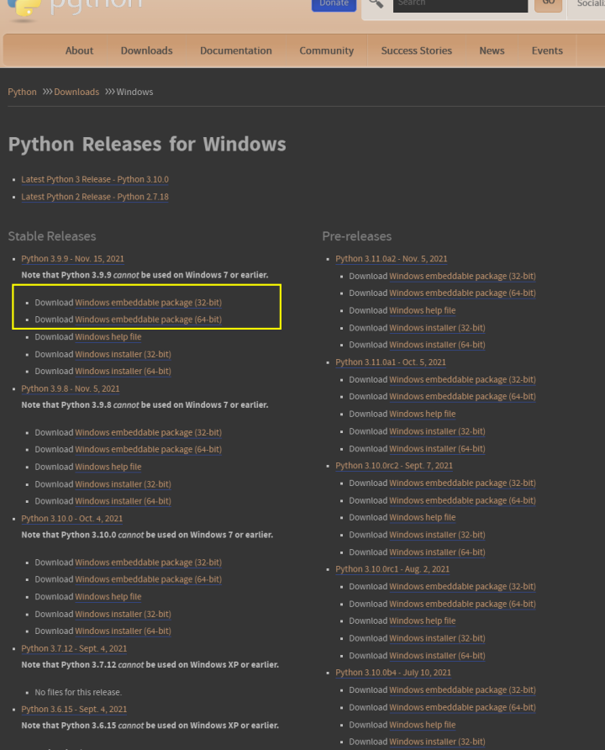Click the Donate button
605x750 pixels.
(334, 4)
